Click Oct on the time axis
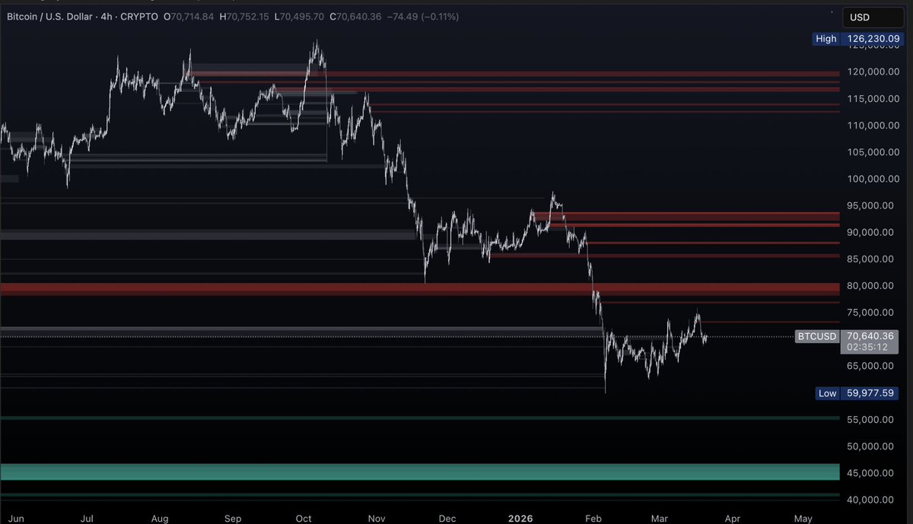The width and height of the screenshot is (913, 524). [x=303, y=518]
